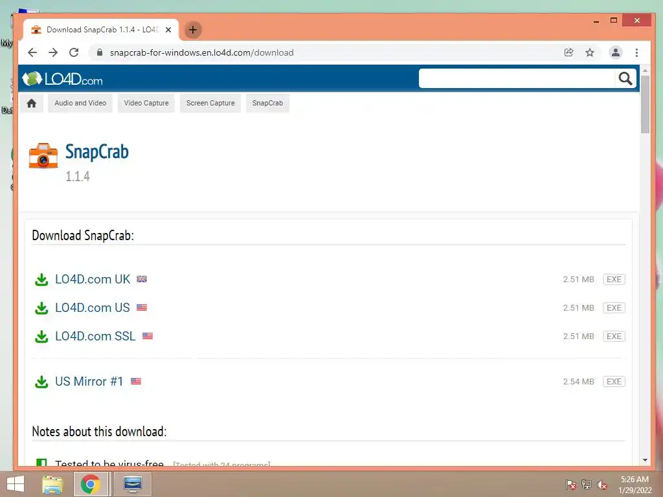Open Chrome three-dot menu
663x497 pixels.
[637, 52]
